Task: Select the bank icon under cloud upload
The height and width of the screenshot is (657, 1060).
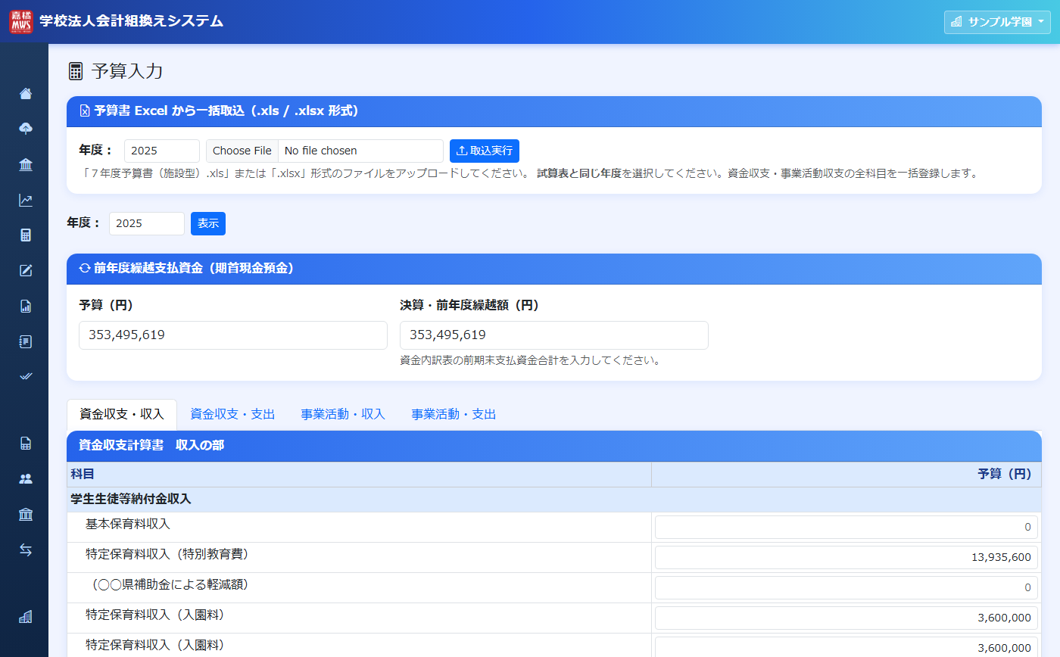Action: pos(26,165)
